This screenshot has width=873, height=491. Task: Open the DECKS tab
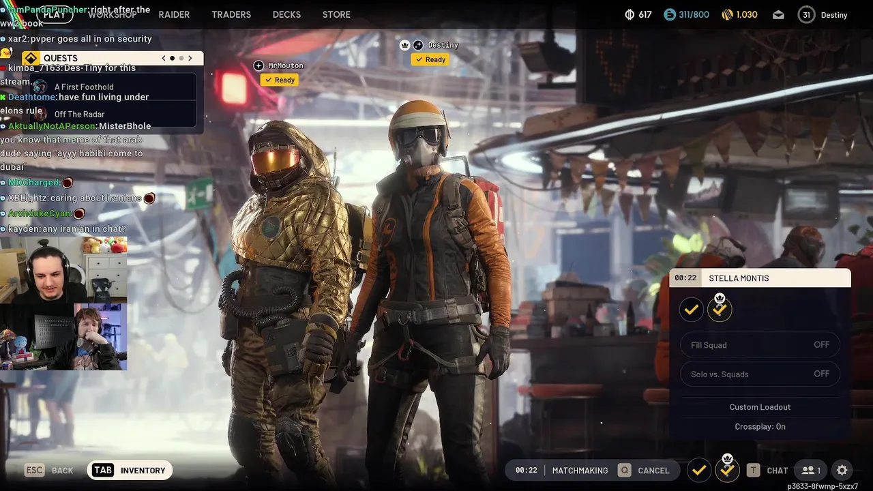tap(286, 14)
